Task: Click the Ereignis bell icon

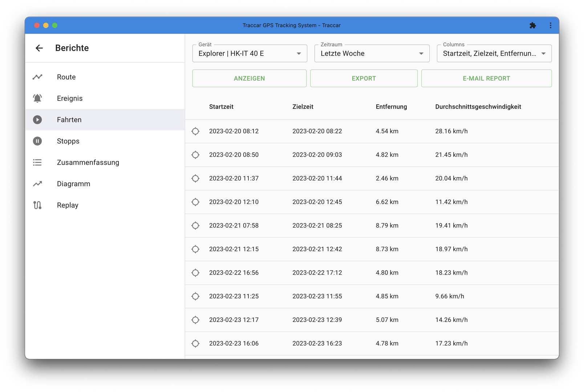Action: point(37,98)
